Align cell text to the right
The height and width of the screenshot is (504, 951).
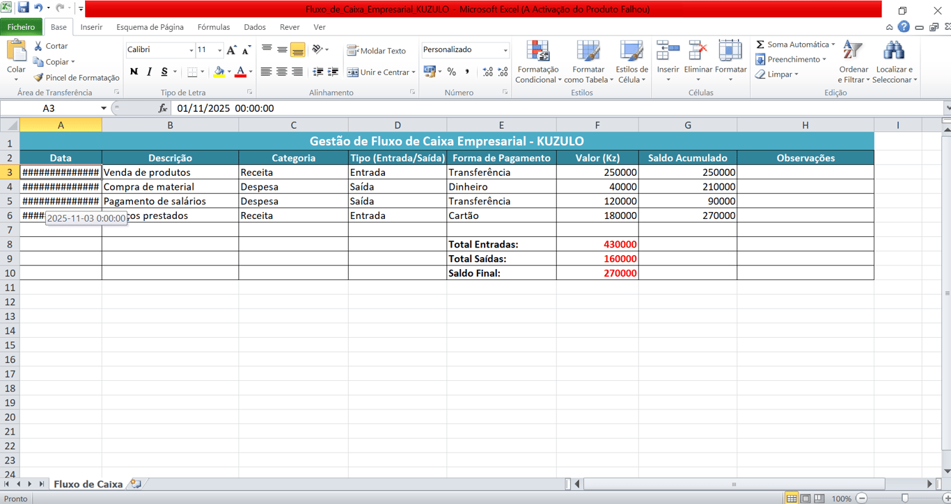click(297, 72)
